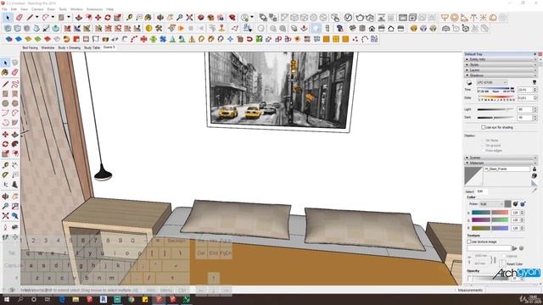Click the material preview thumbnail
Viewport: 543px width, 305px height.
pyautogui.click(x=473, y=175)
